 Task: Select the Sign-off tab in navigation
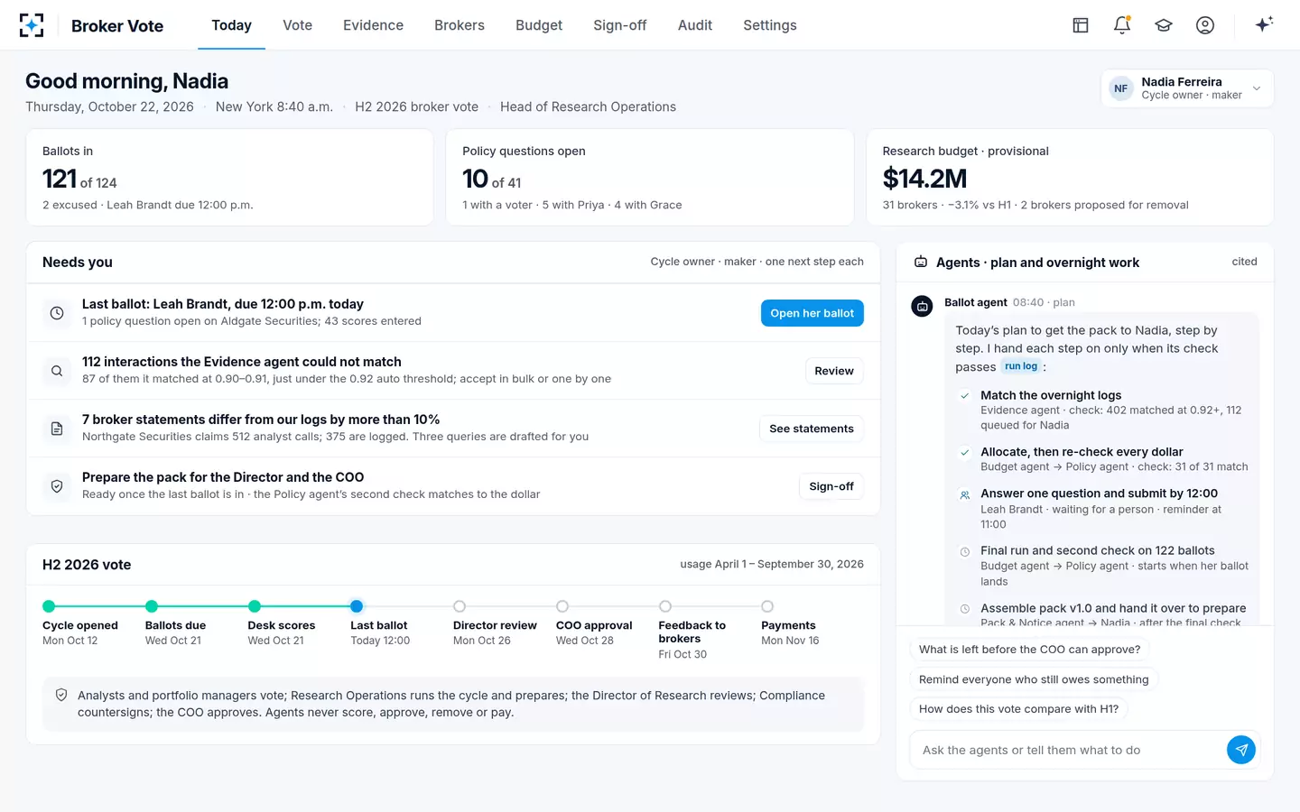click(x=620, y=25)
